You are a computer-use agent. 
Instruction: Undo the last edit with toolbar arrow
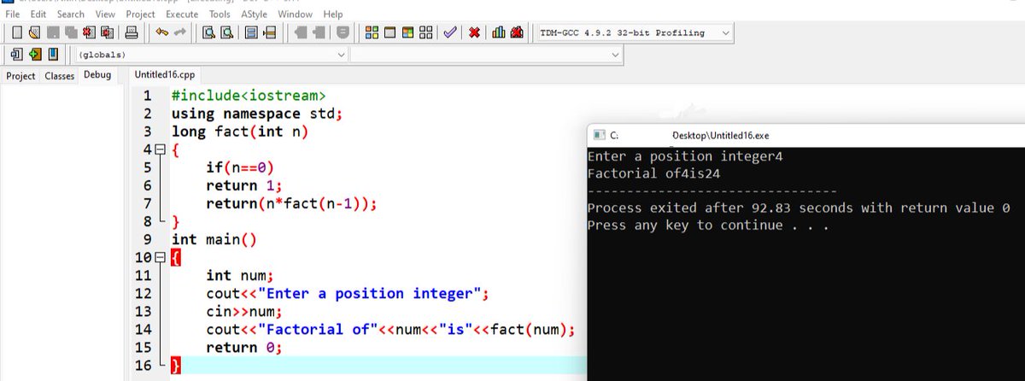pos(162,32)
